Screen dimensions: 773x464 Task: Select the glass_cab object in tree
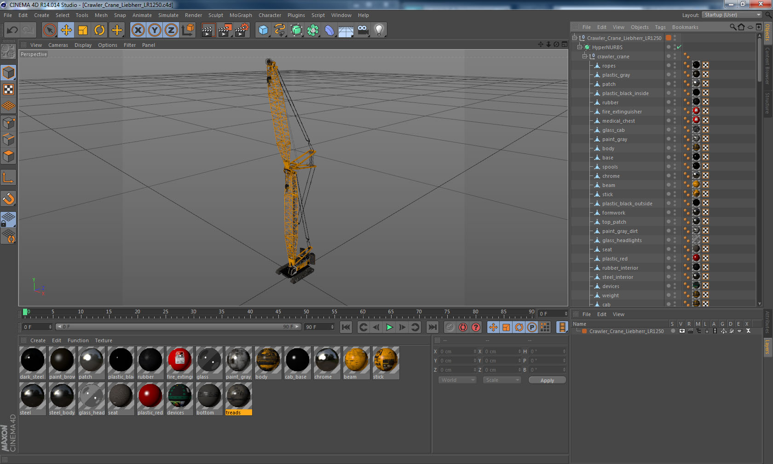(x=613, y=130)
